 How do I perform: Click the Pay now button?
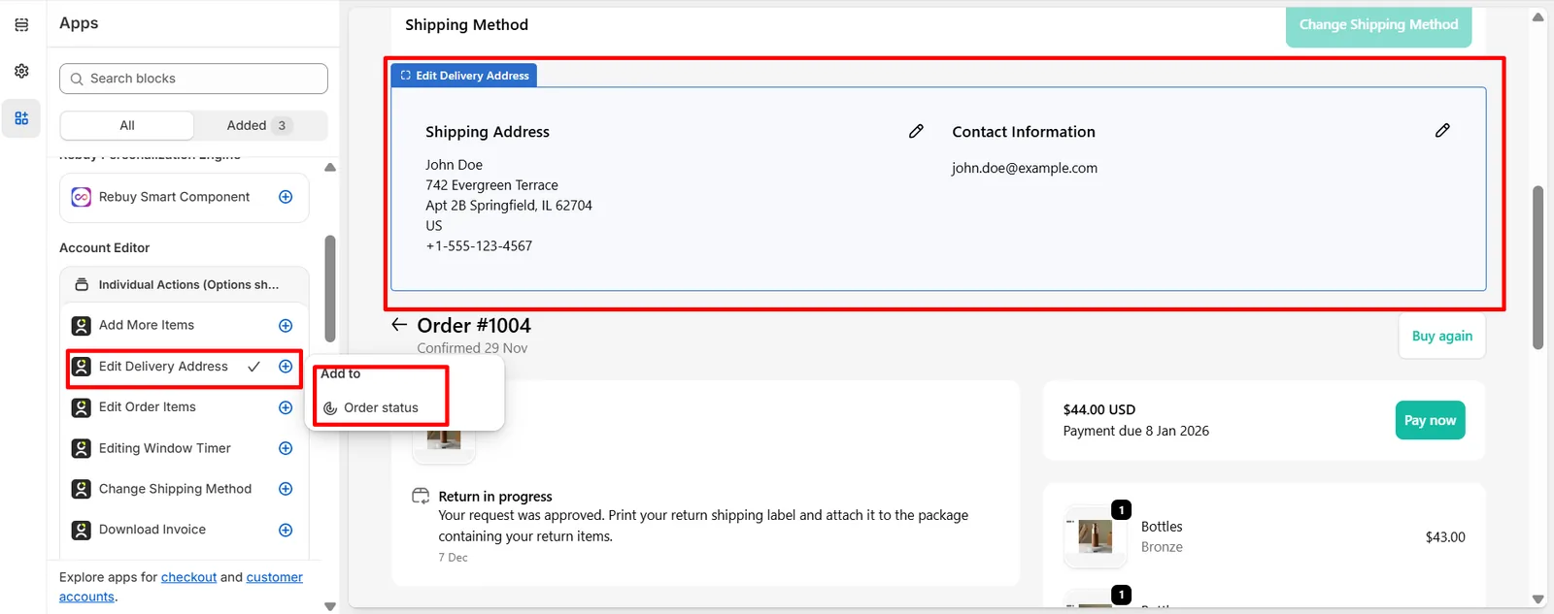1430,420
